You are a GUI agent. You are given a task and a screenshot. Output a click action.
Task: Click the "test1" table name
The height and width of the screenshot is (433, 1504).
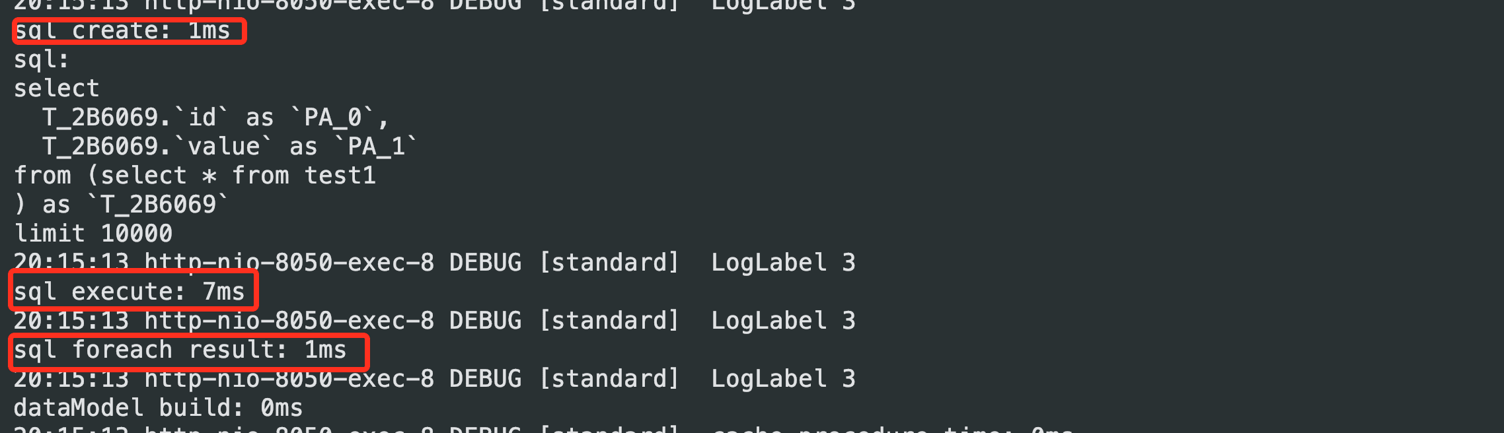[x=340, y=176]
